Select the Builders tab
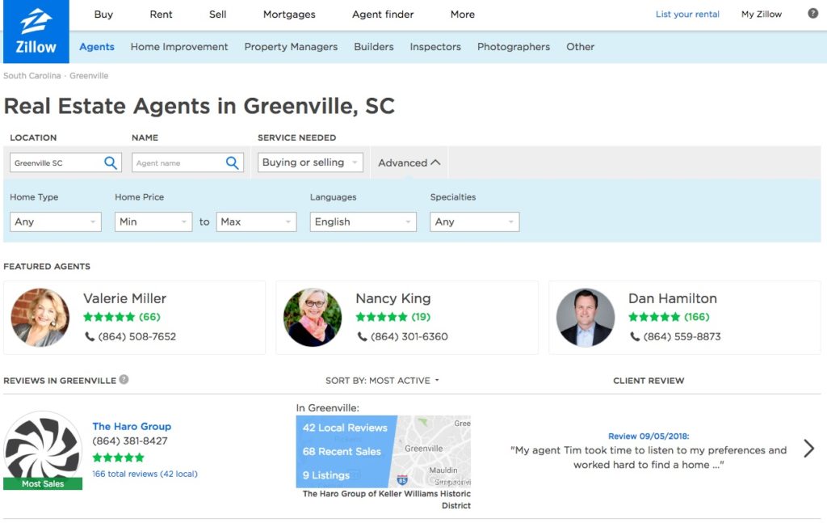827x523 pixels. coord(374,46)
